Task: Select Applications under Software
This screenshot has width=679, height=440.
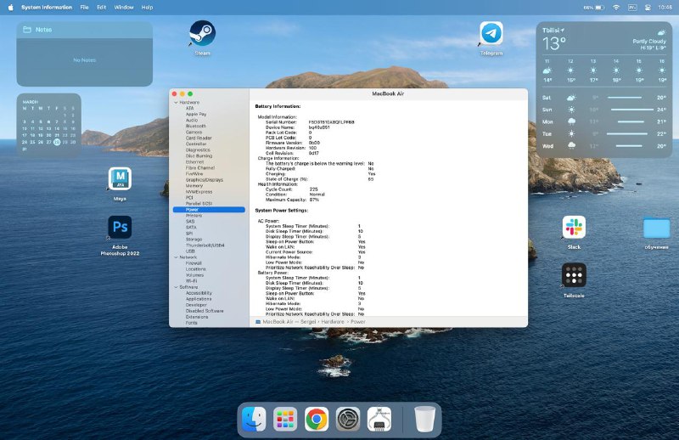Action: pos(199,299)
